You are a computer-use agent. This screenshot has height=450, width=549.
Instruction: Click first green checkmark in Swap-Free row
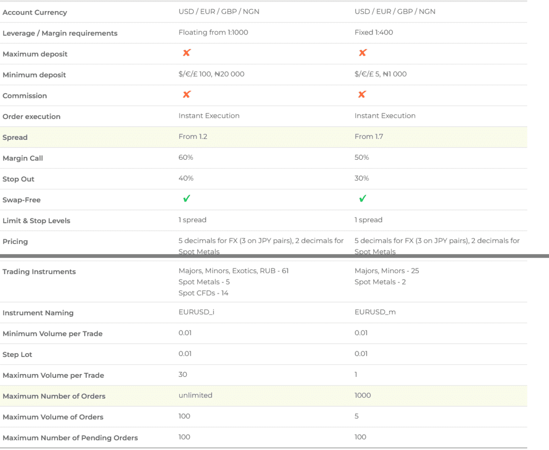[x=186, y=199]
